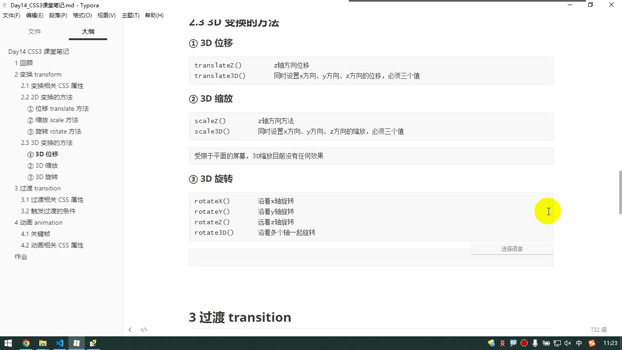
Task: Click the 11:23 taskbar clock
Action: [610, 343]
